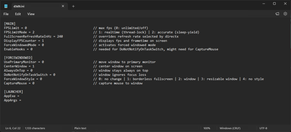
Task: Click comment 'activates forced windowed mode'
Action: coord(124,45)
